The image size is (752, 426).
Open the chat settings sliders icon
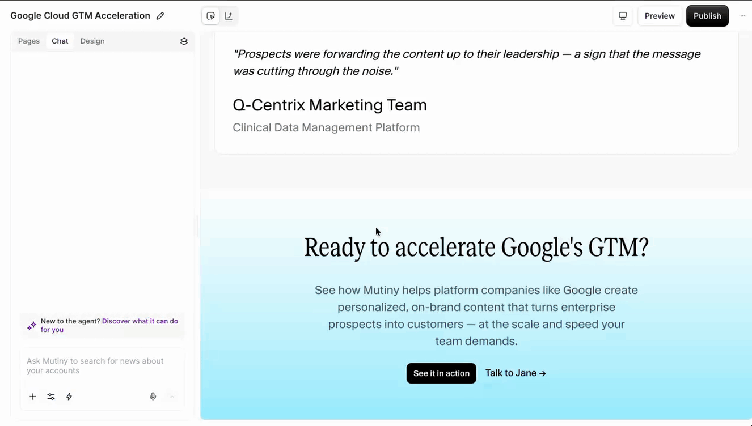tap(51, 397)
